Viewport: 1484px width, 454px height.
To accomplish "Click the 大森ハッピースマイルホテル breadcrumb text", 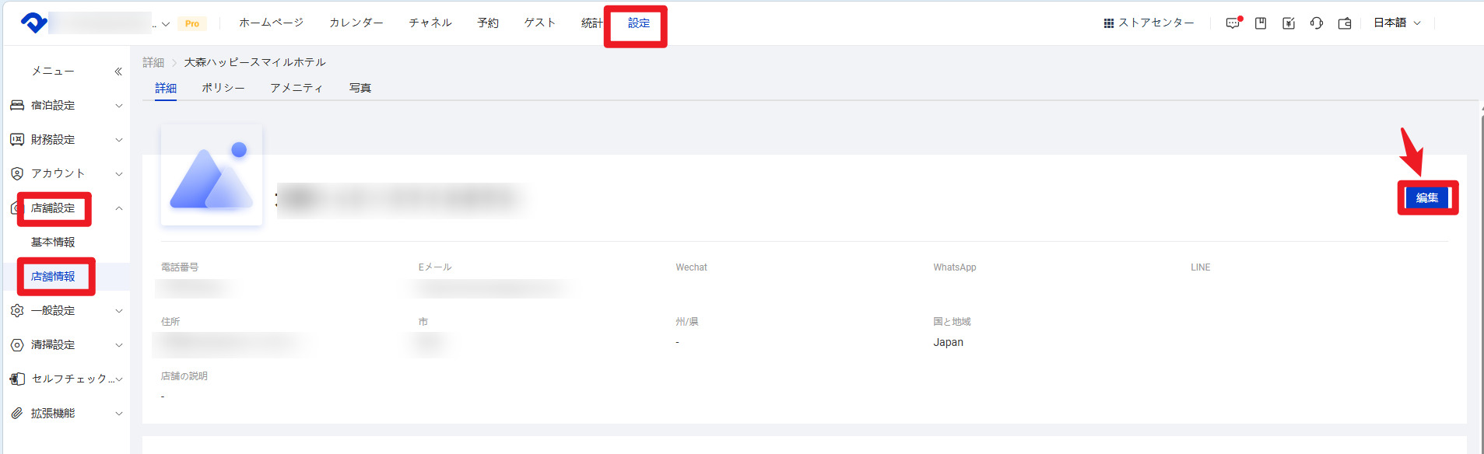I will click(254, 62).
